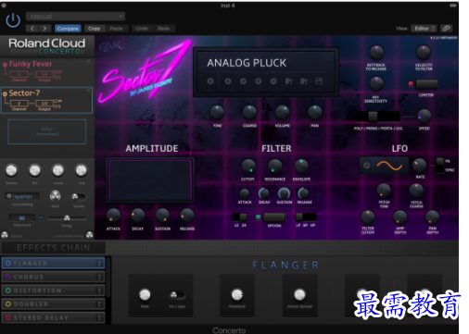Screen dimensions: 469x334
Task: Click the Chorus power circle icon
Action: point(8,277)
